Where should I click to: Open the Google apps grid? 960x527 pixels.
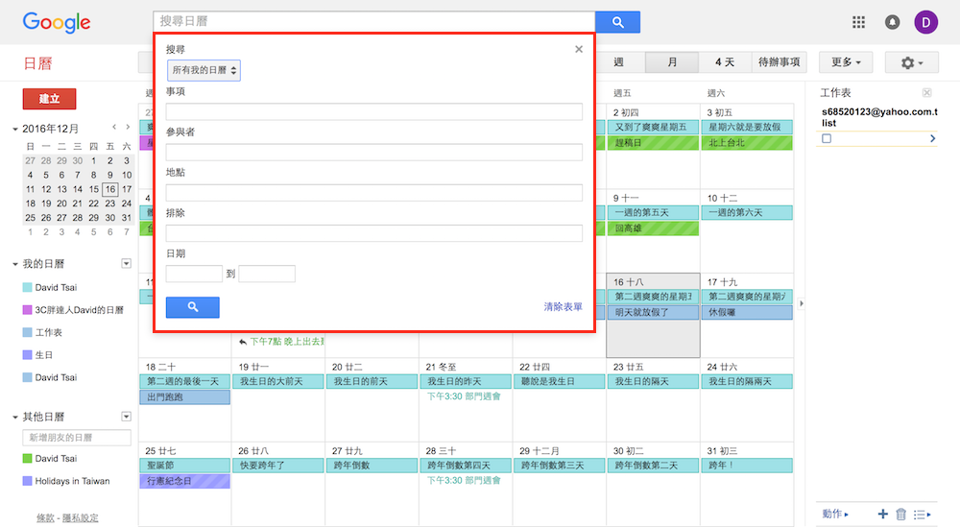[x=858, y=22]
